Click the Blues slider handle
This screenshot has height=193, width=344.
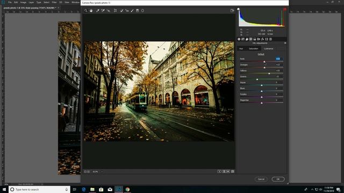(x=262, y=91)
